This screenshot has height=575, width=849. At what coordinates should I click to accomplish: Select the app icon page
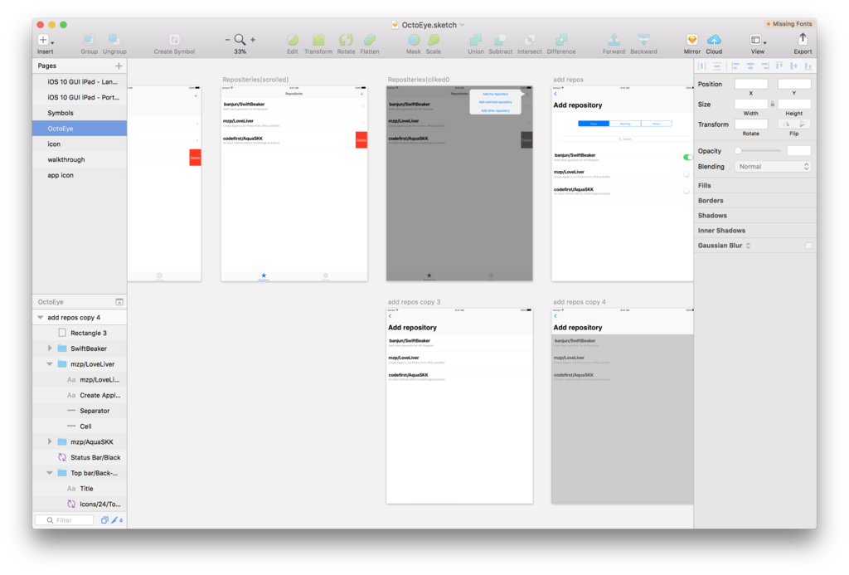click(x=80, y=175)
